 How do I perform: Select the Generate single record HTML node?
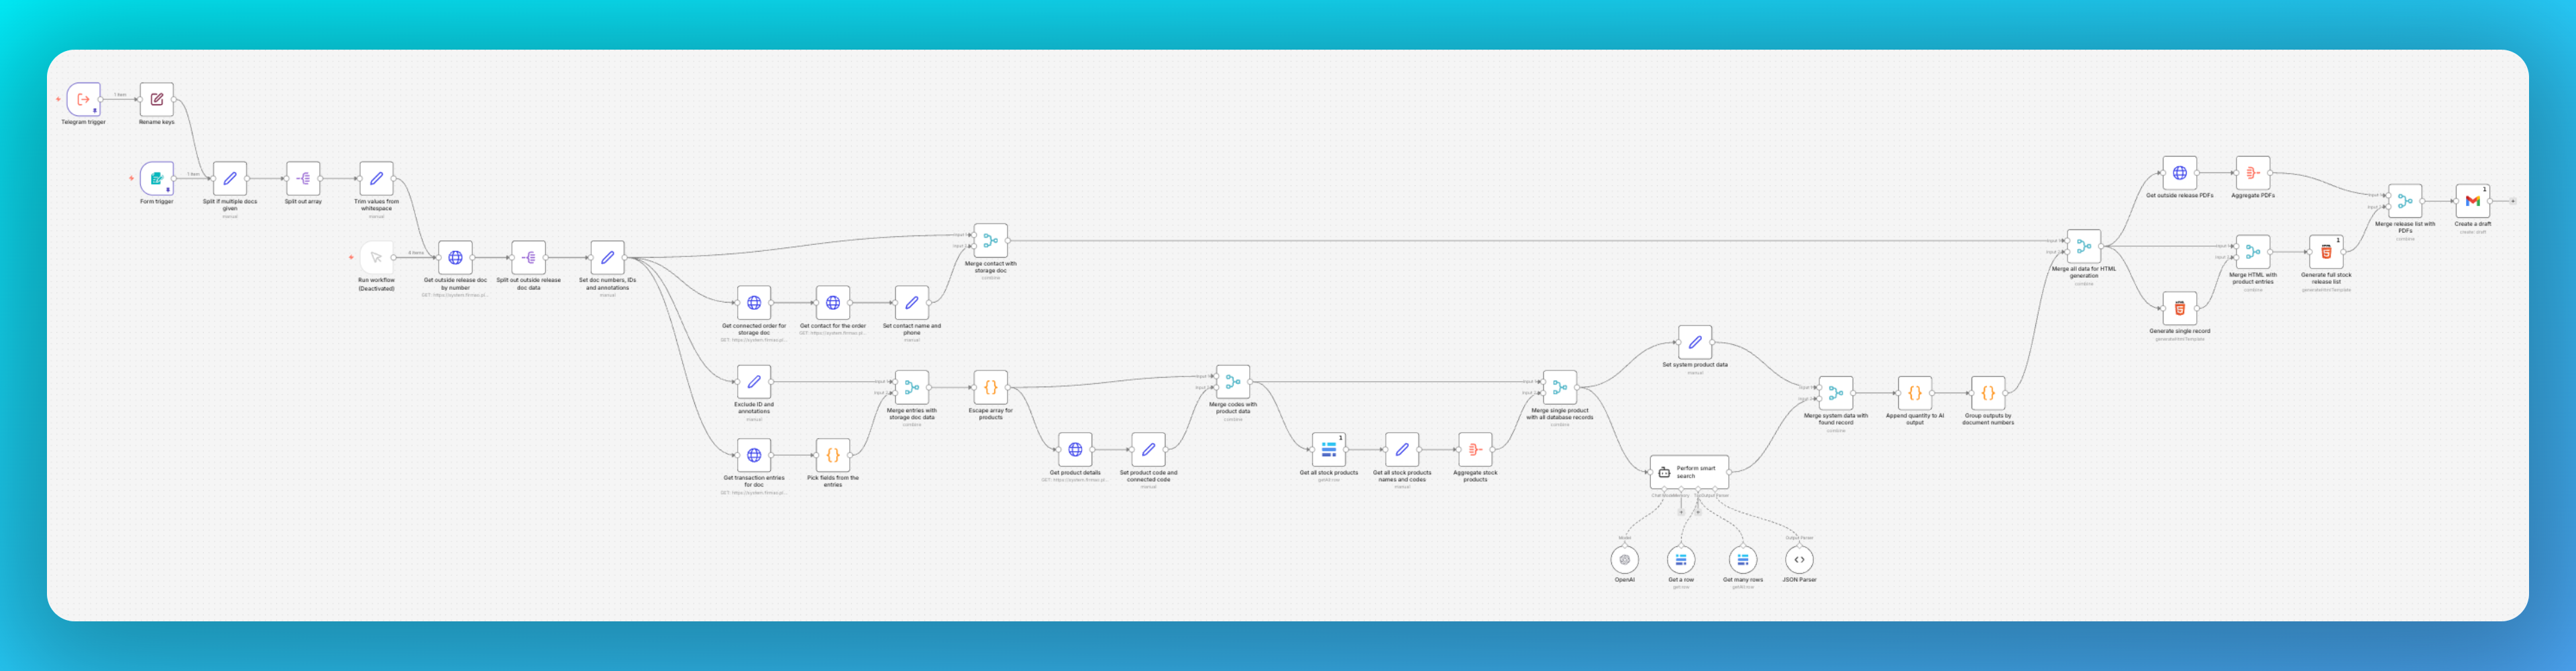click(x=2179, y=309)
